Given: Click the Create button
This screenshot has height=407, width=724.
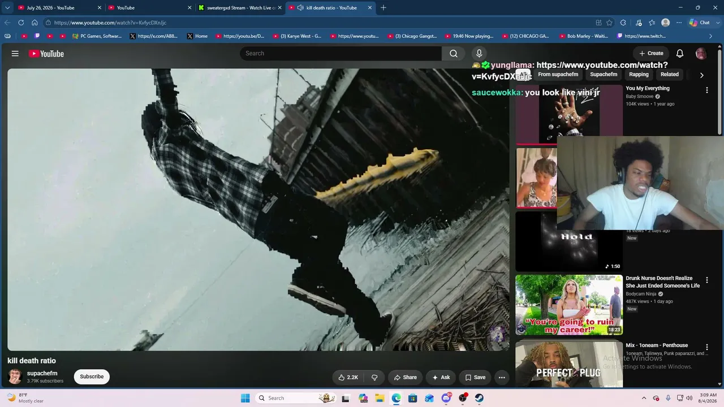Looking at the screenshot, I should pos(651,54).
